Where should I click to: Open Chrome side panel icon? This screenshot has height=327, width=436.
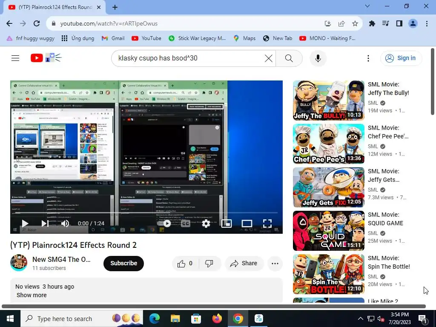[x=399, y=24]
